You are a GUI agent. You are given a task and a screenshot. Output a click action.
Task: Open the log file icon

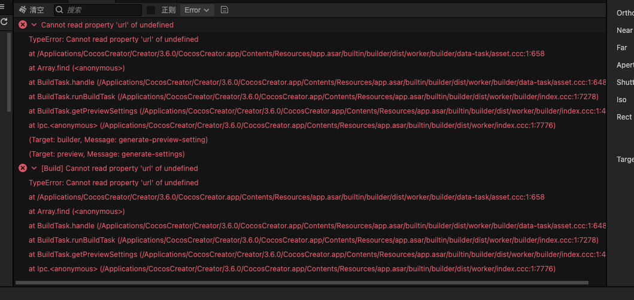point(225,10)
